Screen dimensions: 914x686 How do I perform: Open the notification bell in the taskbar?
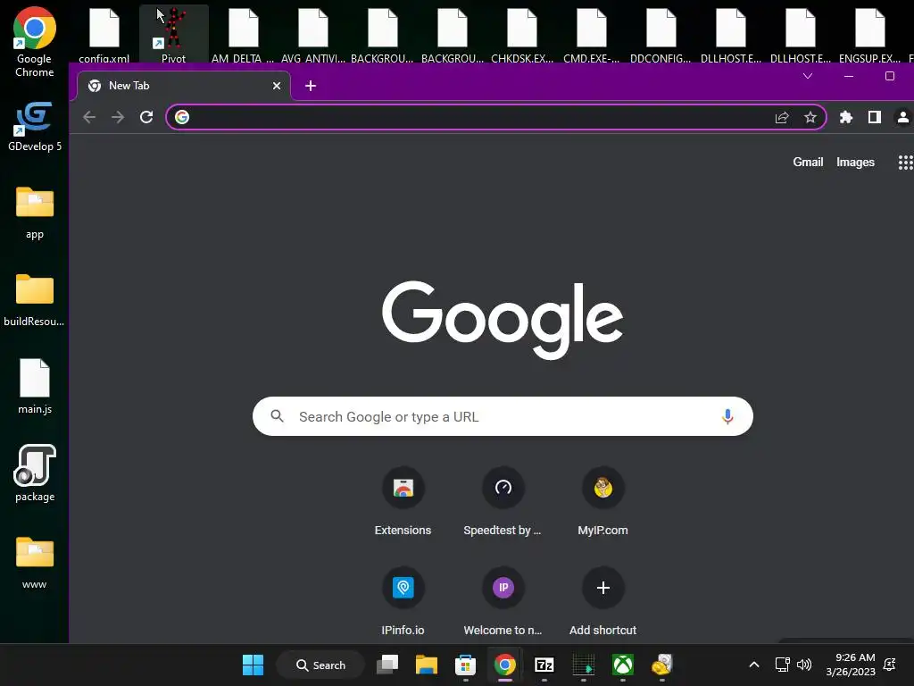(890, 665)
